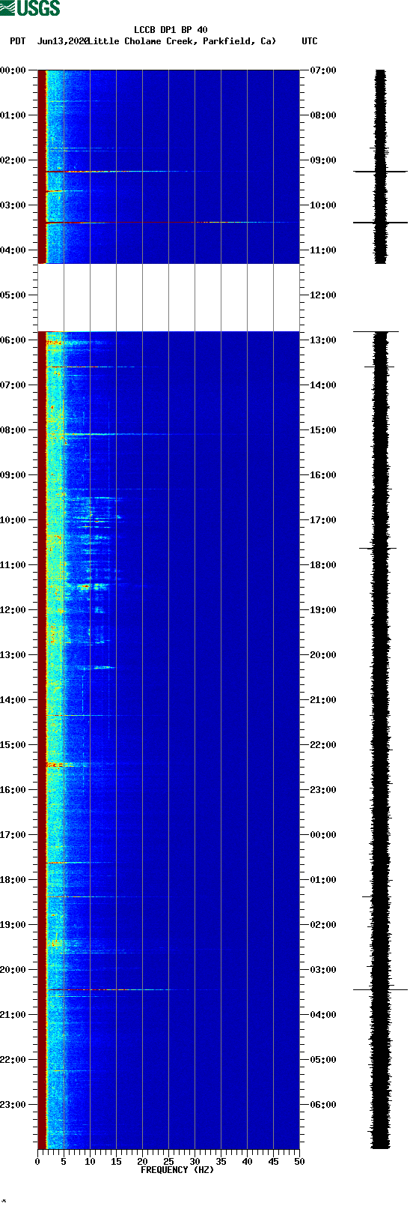Click the 'UTC' timezone label

pyautogui.click(x=310, y=41)
